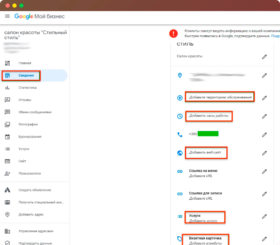280x245 pixels.
Task: Edit the business address with pencil icon
Action: click(x=264, y=75)
